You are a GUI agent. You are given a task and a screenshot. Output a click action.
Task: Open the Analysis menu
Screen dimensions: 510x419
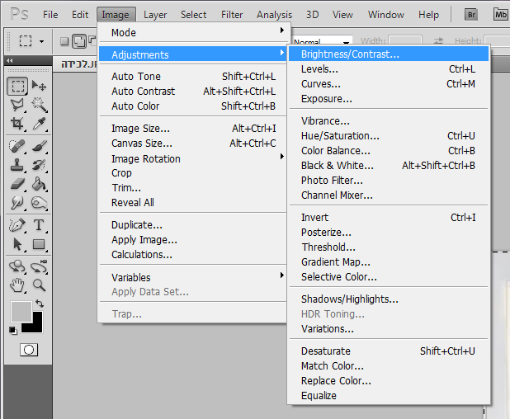point(274,15)
